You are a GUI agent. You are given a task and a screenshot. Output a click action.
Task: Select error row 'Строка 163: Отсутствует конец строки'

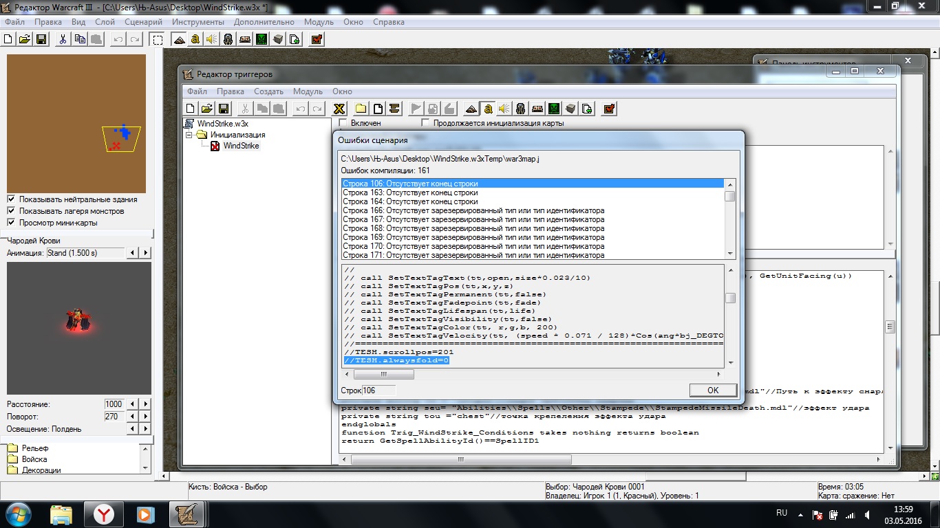(x=533, y=193)
